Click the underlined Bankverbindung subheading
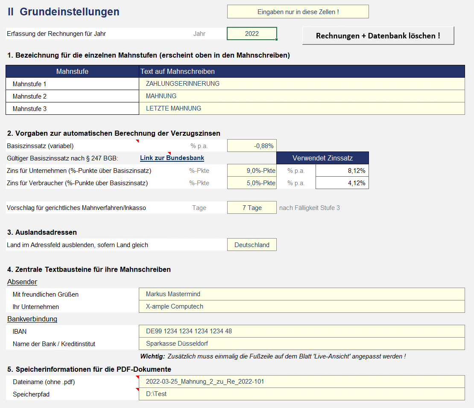The image size is (474, 408). tap(32, 319)
